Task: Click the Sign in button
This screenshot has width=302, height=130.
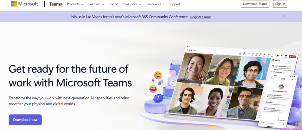Action: pos(280,4)
